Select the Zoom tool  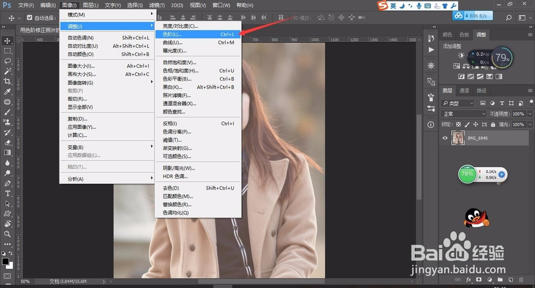pos(7,234)
